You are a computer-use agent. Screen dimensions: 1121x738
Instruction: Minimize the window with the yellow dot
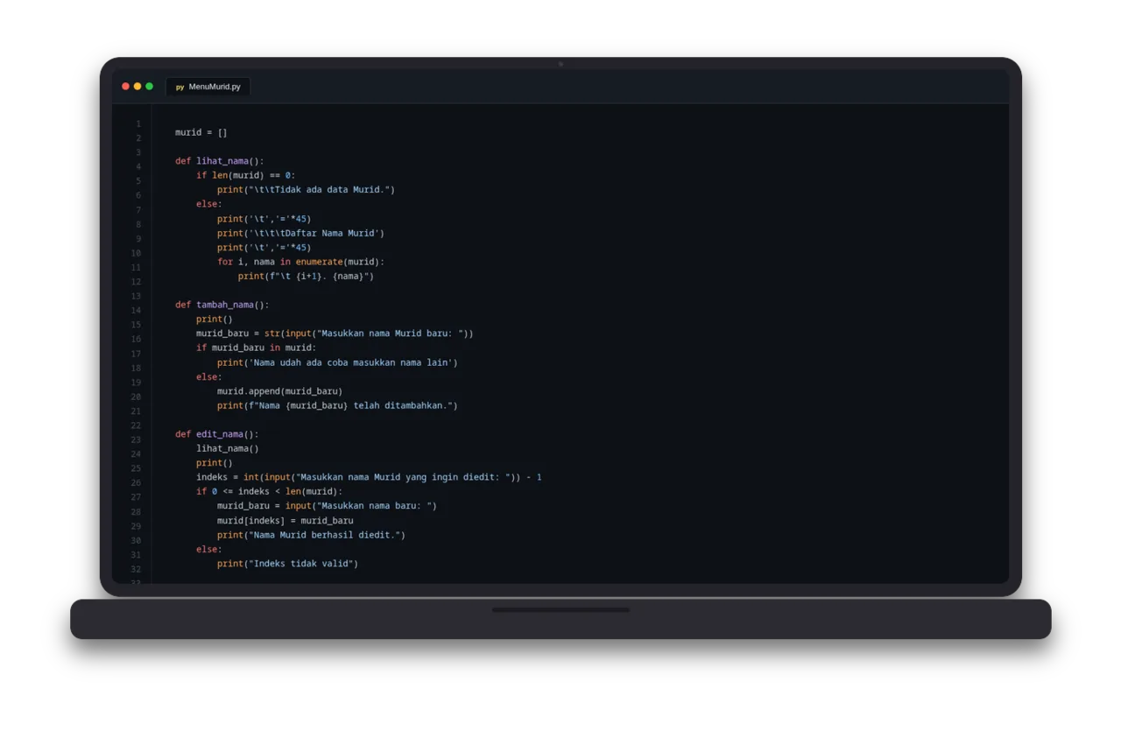pyautogui.click(x=137, y=87)
